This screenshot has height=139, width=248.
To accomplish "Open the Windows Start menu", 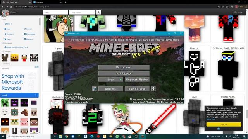I will pos(3,136).
